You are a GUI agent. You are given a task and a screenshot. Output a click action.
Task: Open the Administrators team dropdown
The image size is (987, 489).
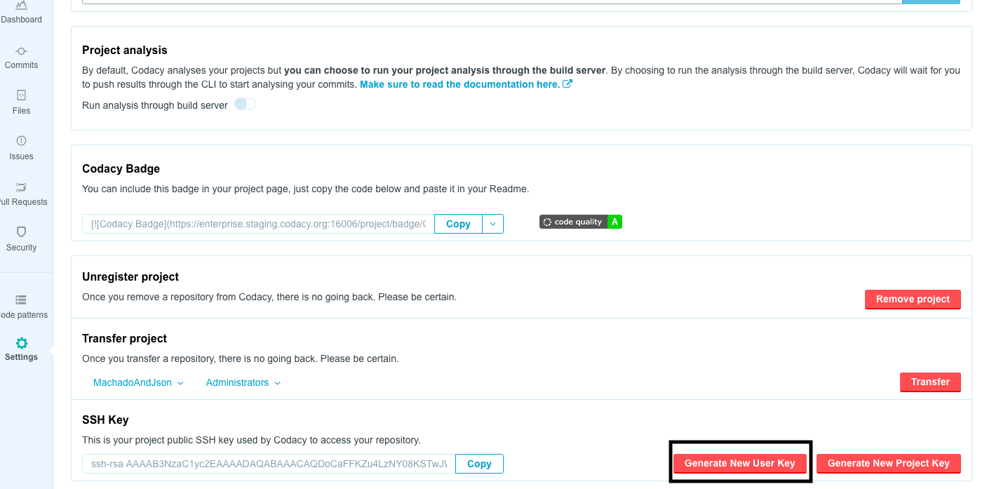pyautogui.click(x=243, y=383)
